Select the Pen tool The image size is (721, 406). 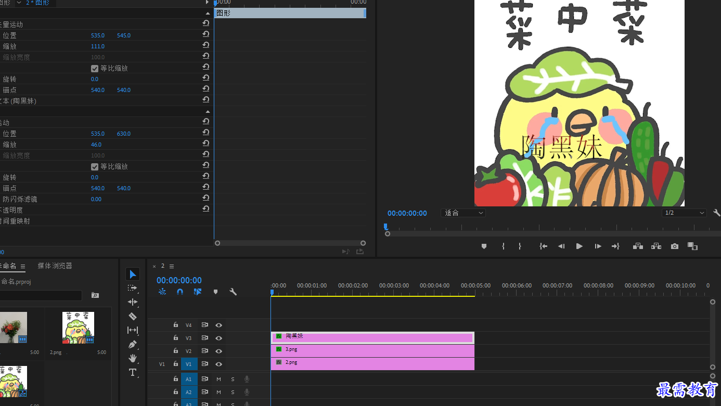point(133,344)
